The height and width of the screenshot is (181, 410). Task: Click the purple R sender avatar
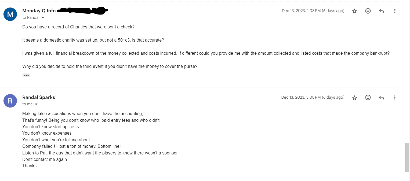pos(10,101)
